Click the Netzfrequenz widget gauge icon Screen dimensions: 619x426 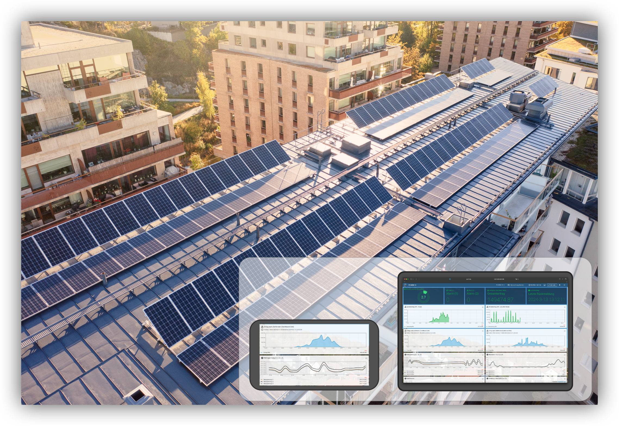coord(405,378)
